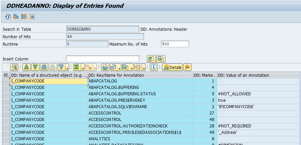301x145 pixels.
Task: Click the ANALYTICS cell with marker 8
Action: pos(140,139)
